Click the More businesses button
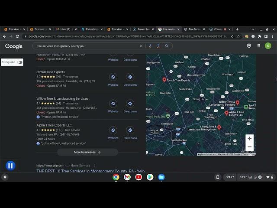The height and width of the screenshot is (208, 277). pos(87,152)
